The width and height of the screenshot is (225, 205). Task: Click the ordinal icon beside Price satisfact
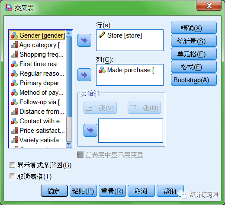coord(14,131)
